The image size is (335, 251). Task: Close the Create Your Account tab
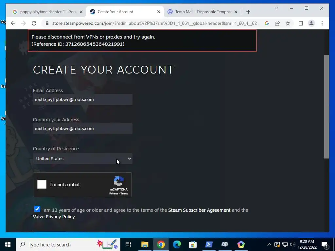pos(159,12)
